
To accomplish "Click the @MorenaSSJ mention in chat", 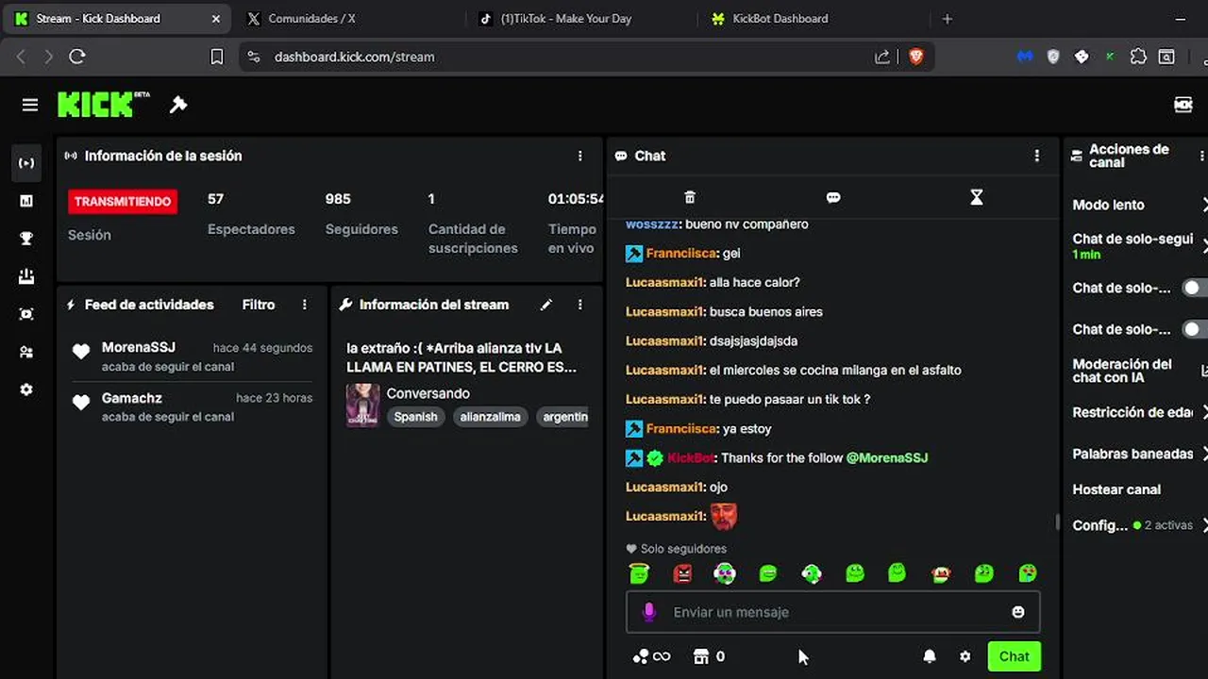I will tap(887, 457).
